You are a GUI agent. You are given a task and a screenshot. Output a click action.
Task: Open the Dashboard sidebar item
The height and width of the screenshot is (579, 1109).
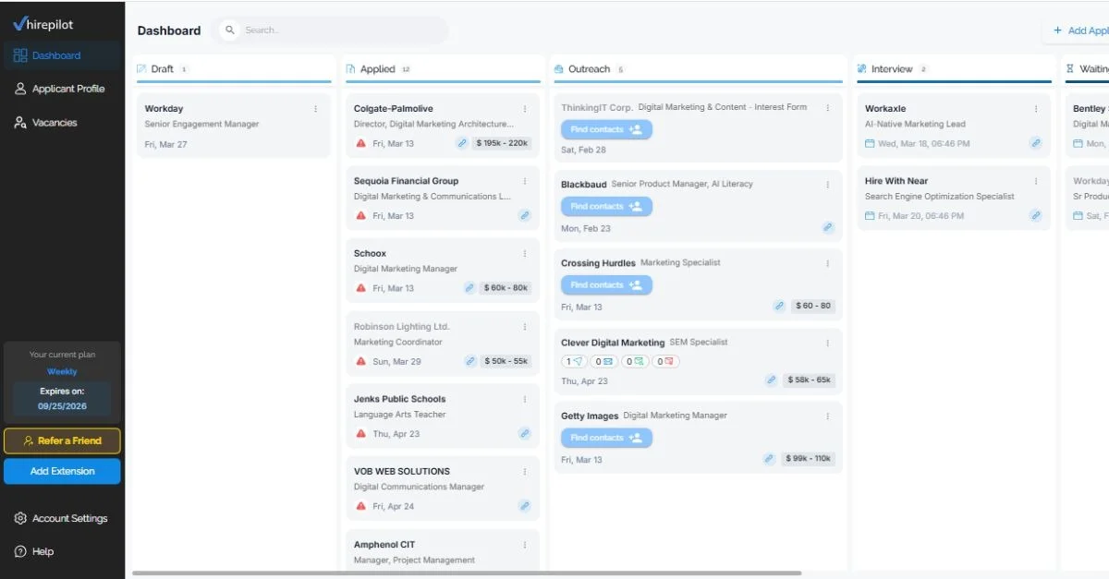coord(62,55)
